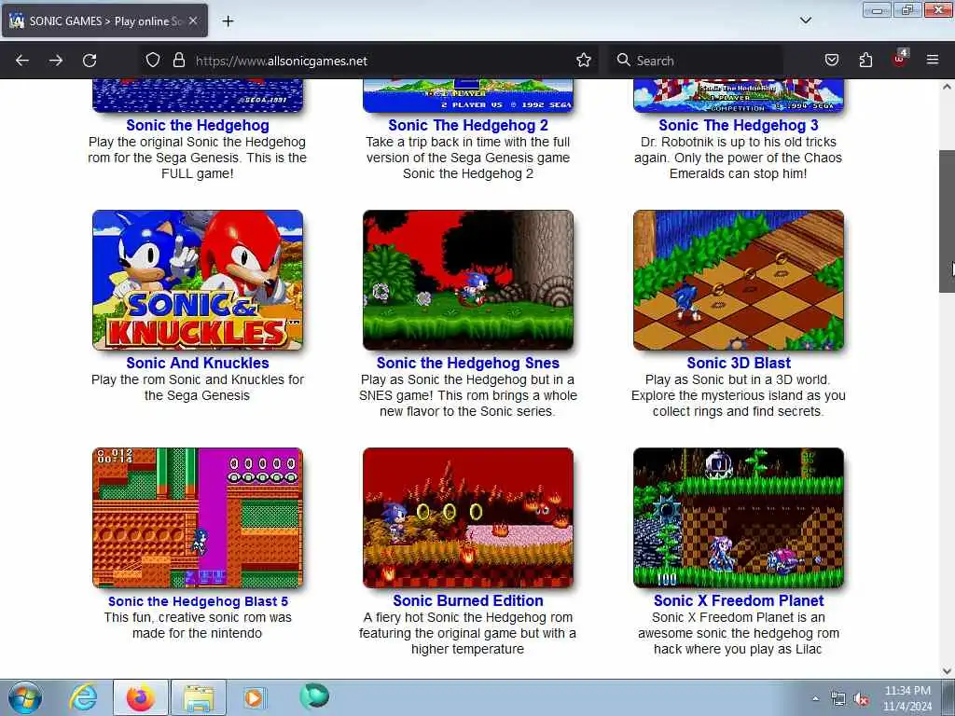Open the muted volume tray icon
955x716 pixels.
tap(861, 699)
